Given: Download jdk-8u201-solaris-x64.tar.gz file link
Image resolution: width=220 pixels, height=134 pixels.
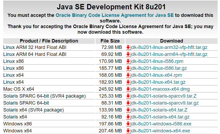Looking at the screenshot, I should coord(160,117).
